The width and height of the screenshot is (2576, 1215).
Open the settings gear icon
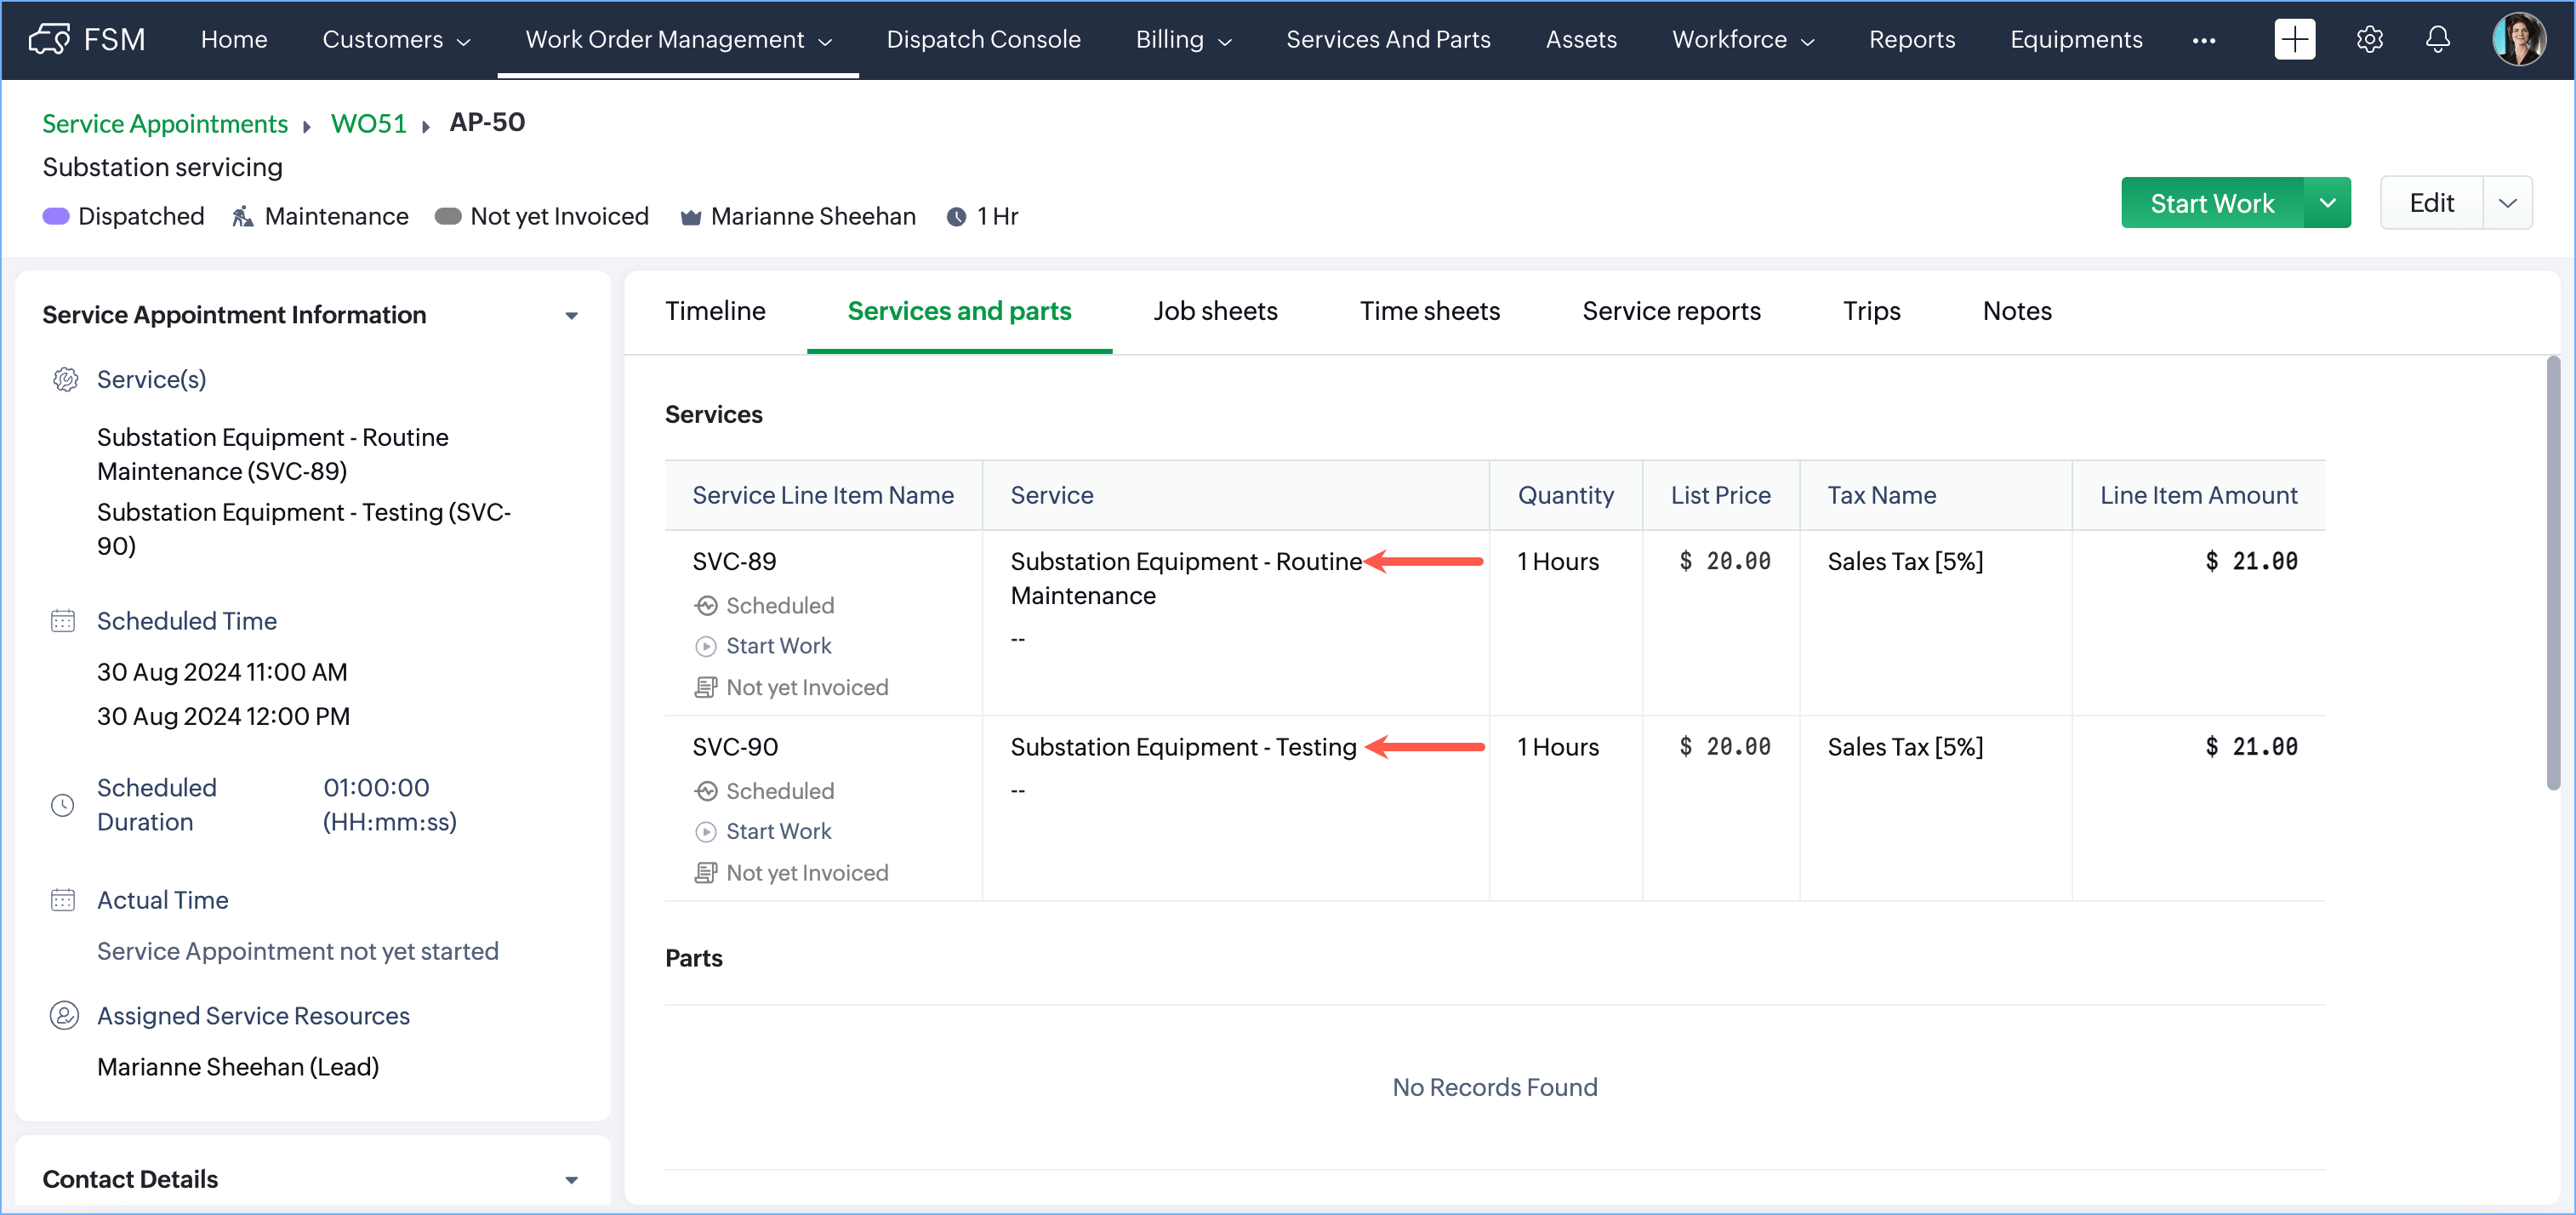[2369, 39]
